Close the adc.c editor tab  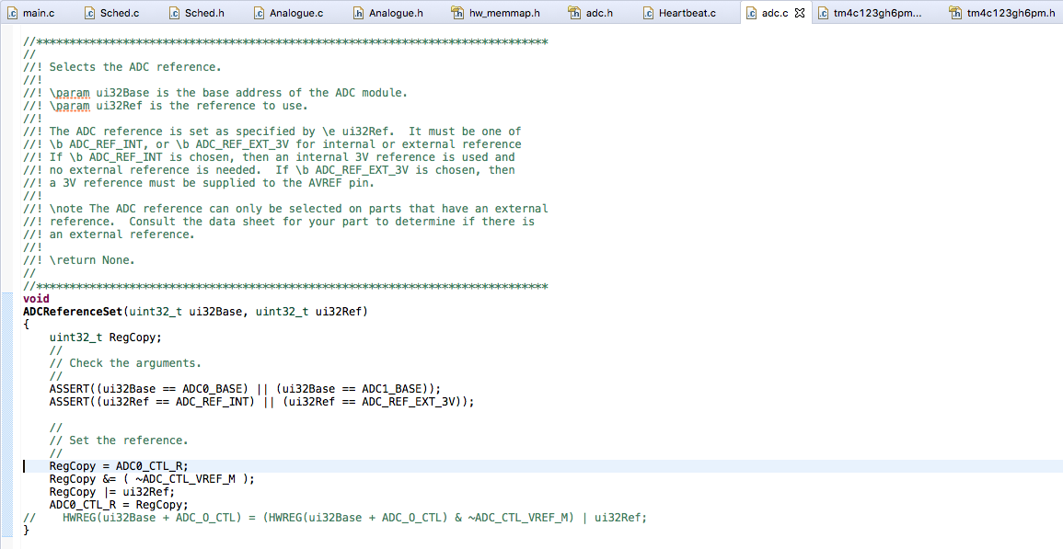click(x=800, y=13)
